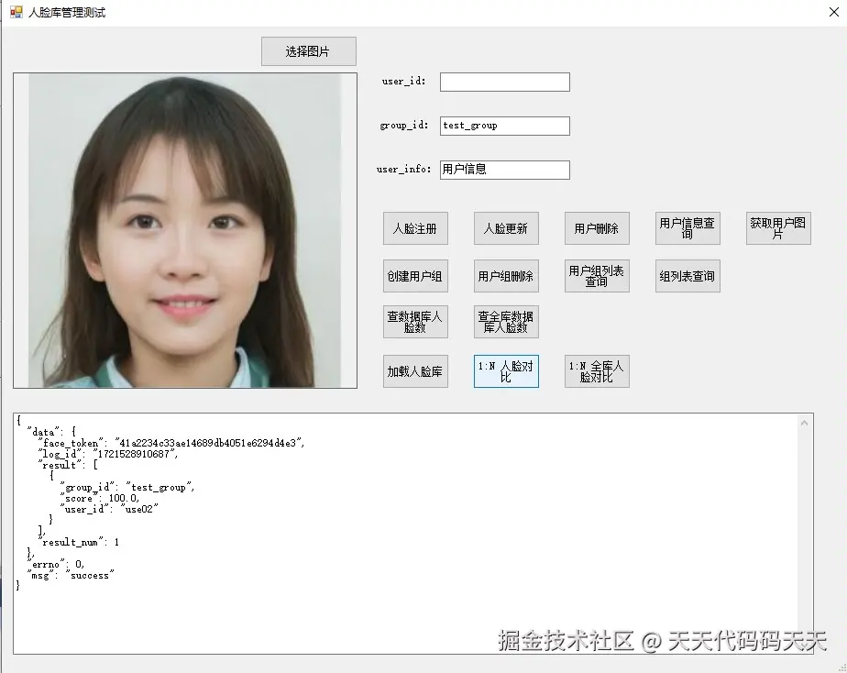Click the 1:N 全库人脸对比 full library comparison button
Viewport: 847px width, 673px height.
click(597, 371)
